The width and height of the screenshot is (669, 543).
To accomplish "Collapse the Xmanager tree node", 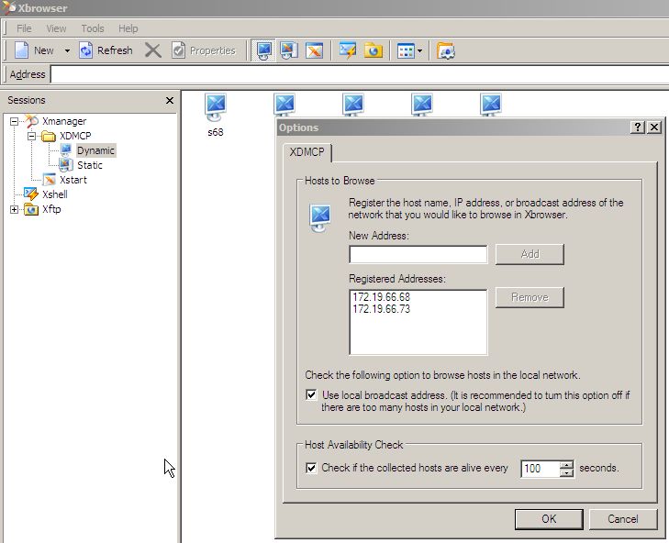I will 14,122.
